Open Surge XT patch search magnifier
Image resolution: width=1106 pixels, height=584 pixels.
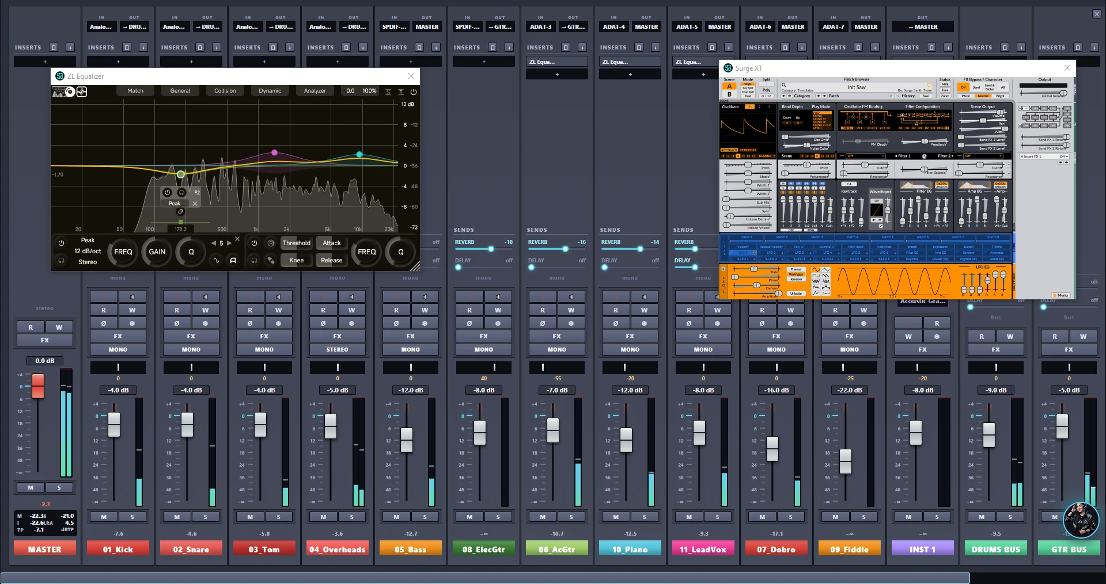pyautogui.click(x=784, y=85)
